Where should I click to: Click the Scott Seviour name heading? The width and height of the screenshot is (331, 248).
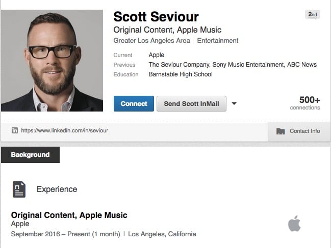156,17
